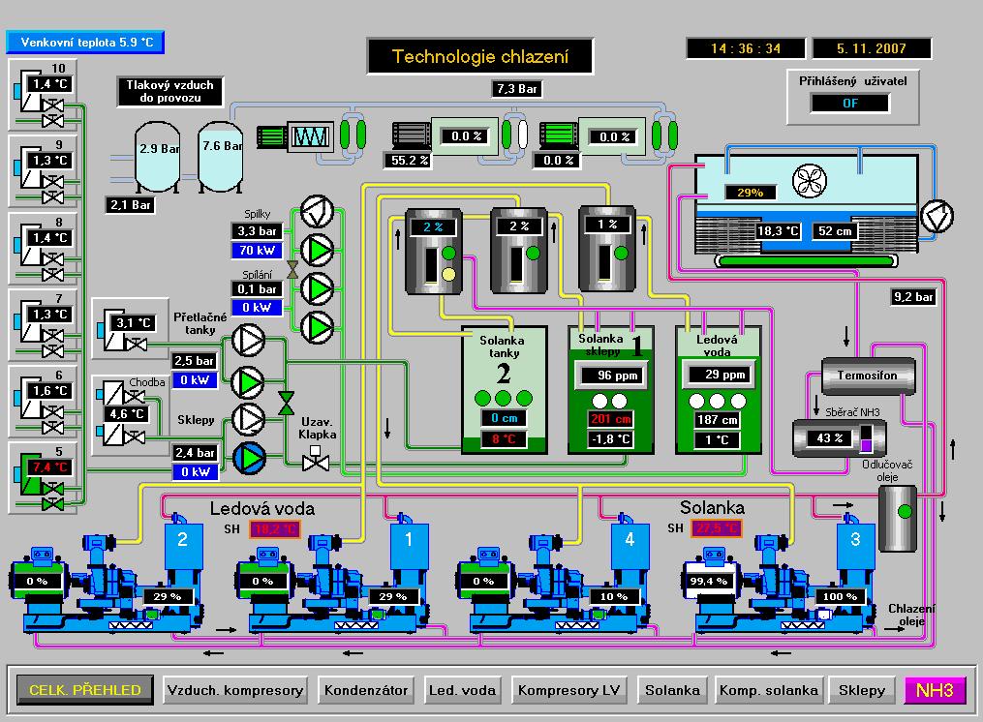983x722 pixels.
Task: Switch to Komp. solanka tab
Action: (769, 690)
